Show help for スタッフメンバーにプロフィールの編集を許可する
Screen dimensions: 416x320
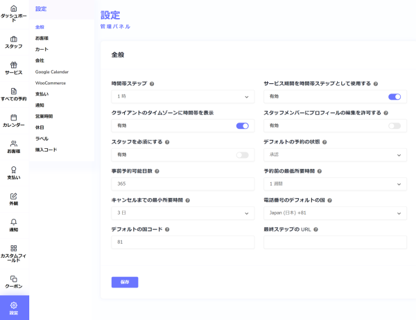tap(386, 113)
